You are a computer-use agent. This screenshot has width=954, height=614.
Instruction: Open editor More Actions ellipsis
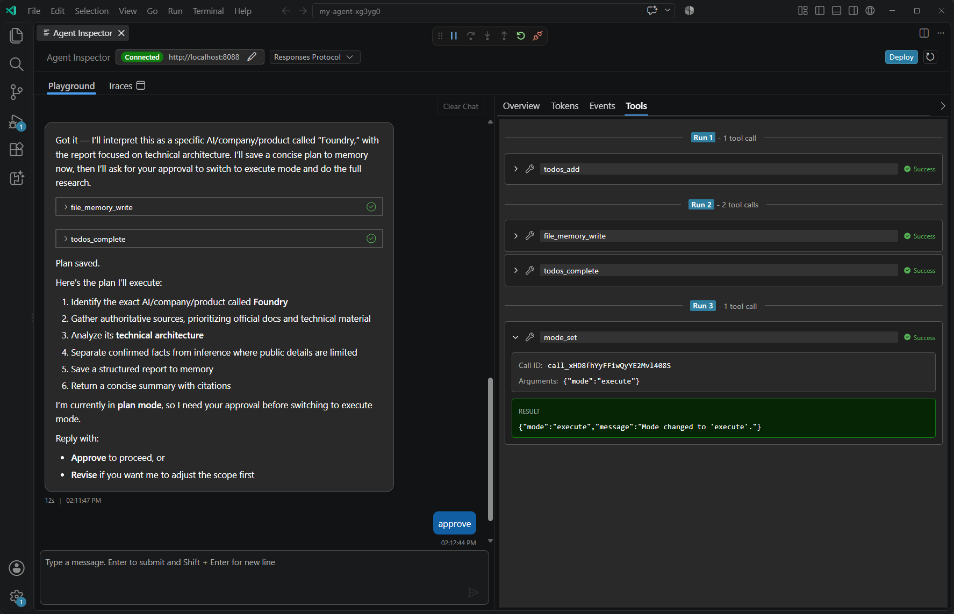941,33
